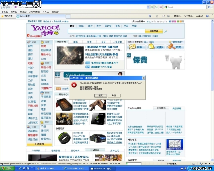Open the 無名小站 sidebar link

pos(46,67)
